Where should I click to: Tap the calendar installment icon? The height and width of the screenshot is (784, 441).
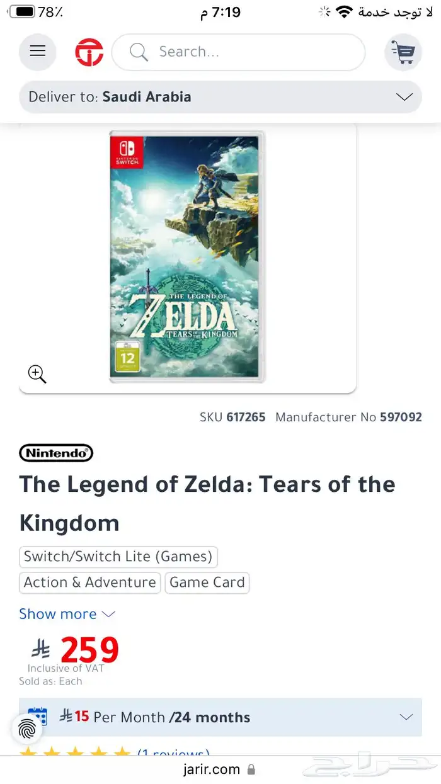tap(38, 717)
